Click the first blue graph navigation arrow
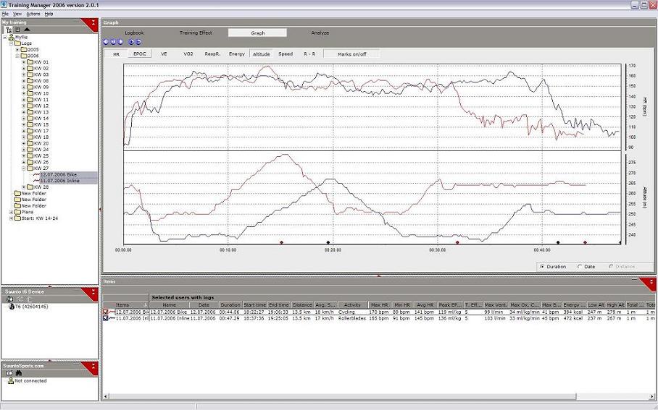 [x=107, y=42]
